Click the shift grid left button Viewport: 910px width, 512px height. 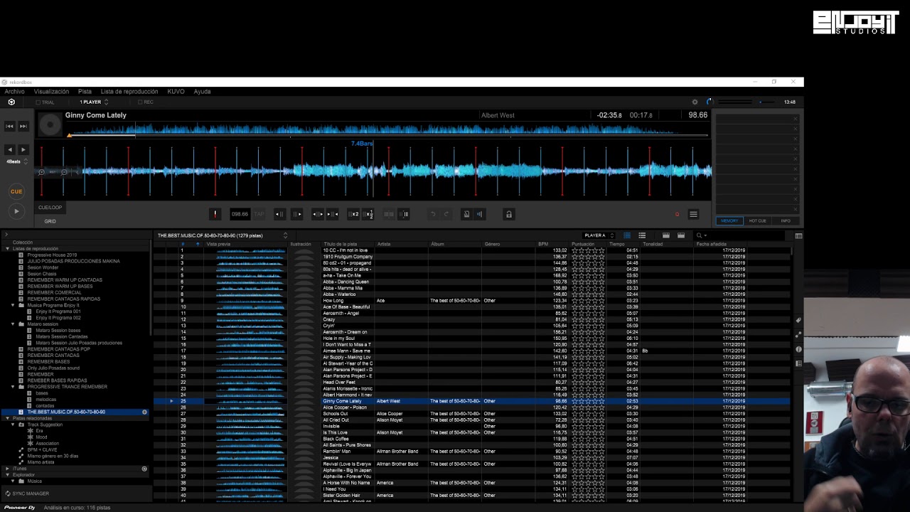(279, 214)
